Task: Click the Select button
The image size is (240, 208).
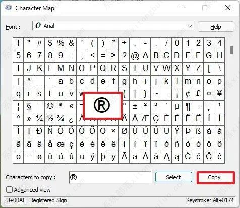Action: point(173,177)
